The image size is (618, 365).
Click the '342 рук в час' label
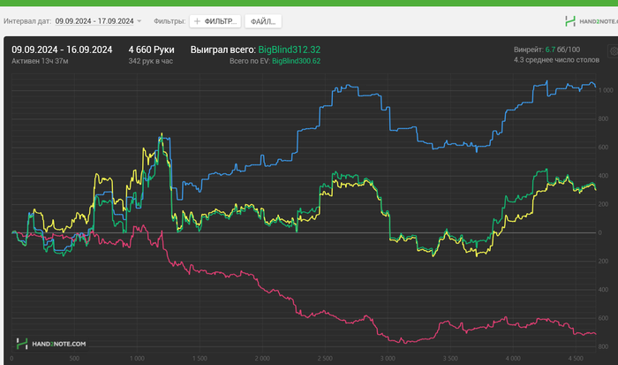pyautogui.click(x=151, y=61)
